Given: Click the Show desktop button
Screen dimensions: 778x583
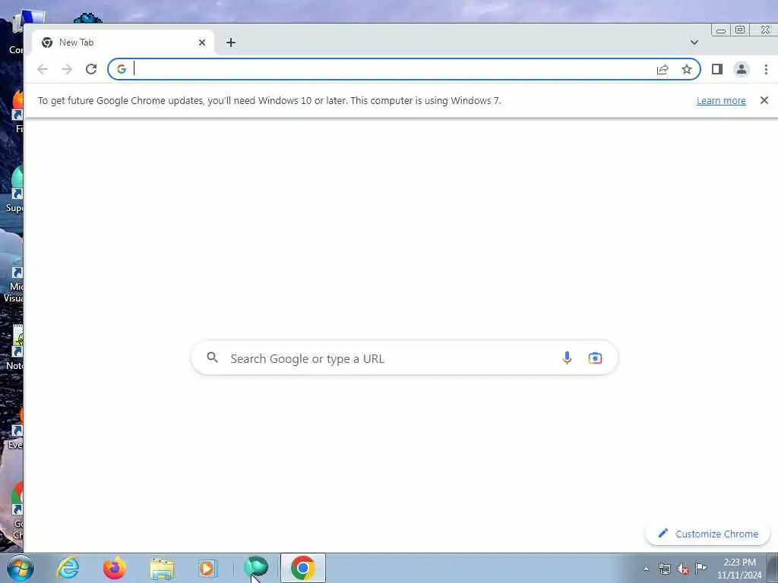Looking at the screenshot, I should [773, 568].
